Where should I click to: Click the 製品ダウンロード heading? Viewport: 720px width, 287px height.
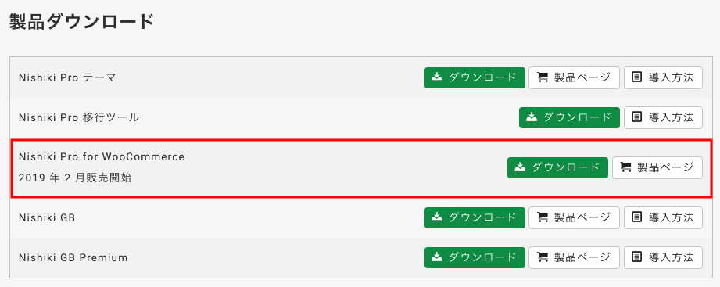click(82, 22)
